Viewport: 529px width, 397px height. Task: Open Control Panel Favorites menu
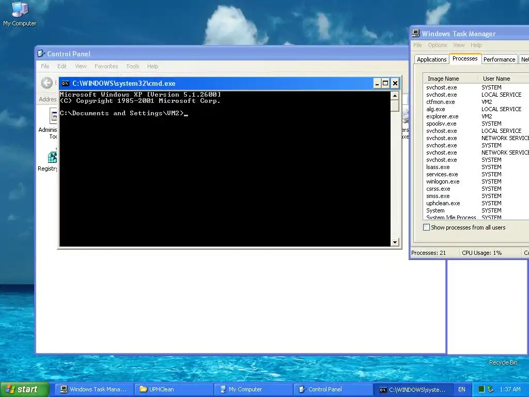(106, 66)
